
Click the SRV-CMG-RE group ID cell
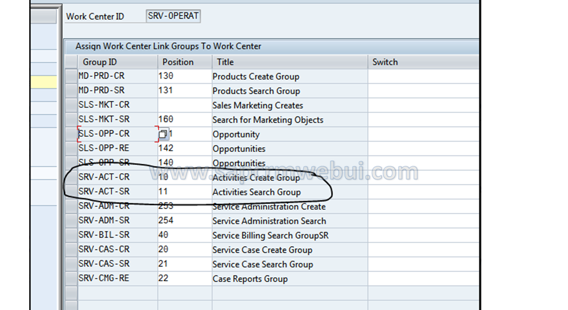click(118, 279)
